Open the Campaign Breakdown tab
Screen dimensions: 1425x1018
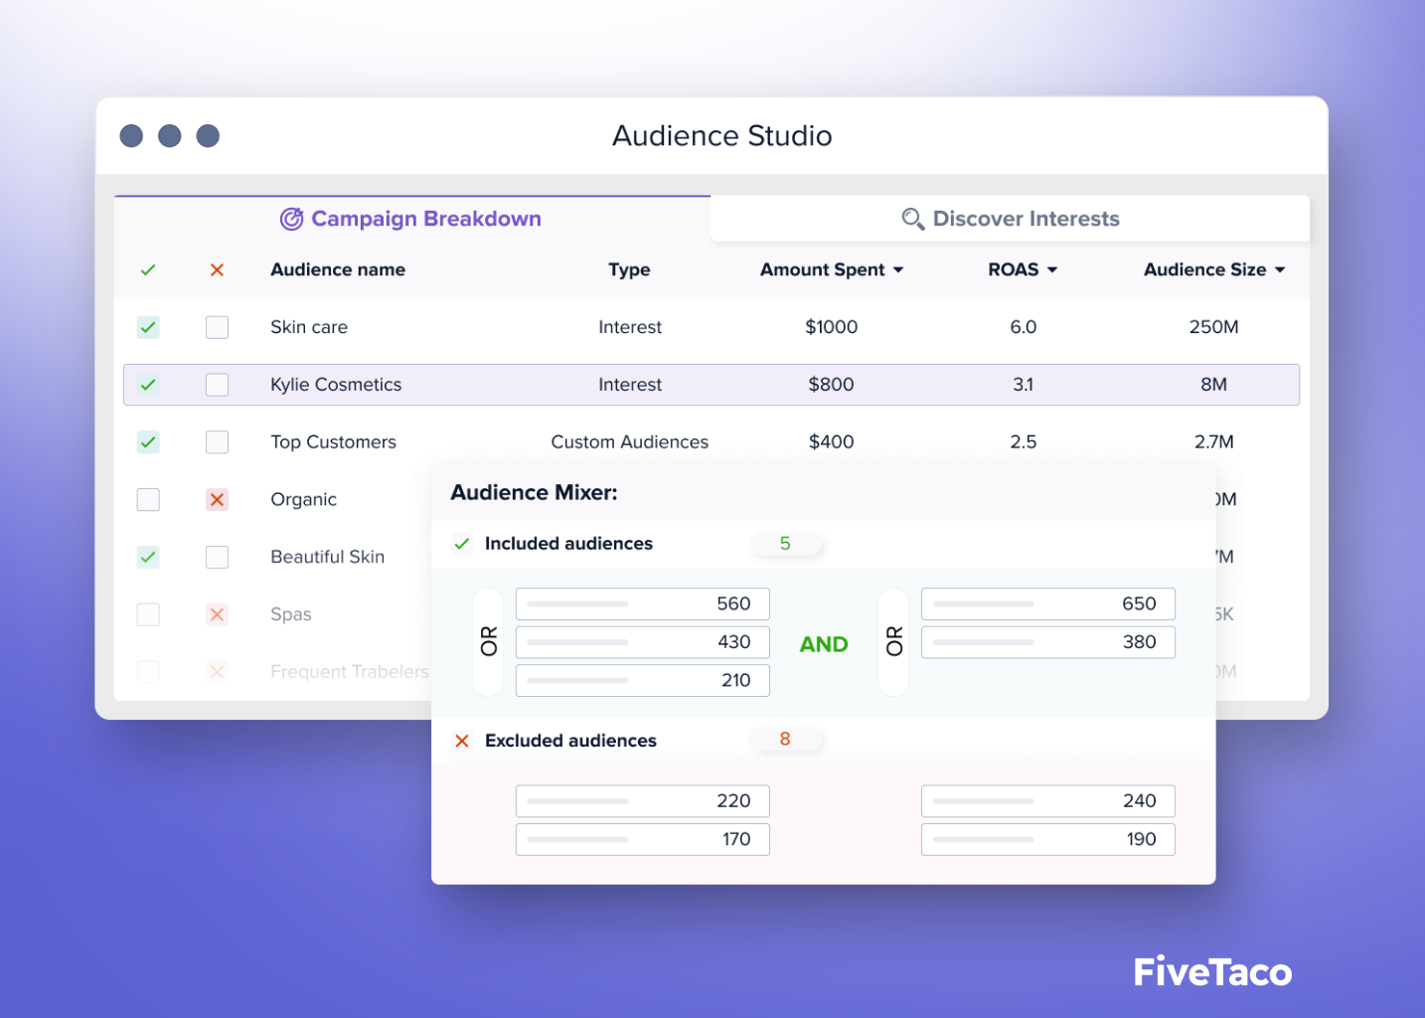pos(411,219)
